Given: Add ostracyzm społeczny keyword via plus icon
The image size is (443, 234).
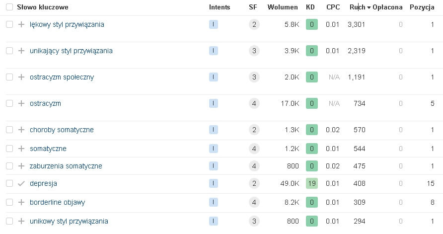Looking at the screenshot, I should pos(21,77).
